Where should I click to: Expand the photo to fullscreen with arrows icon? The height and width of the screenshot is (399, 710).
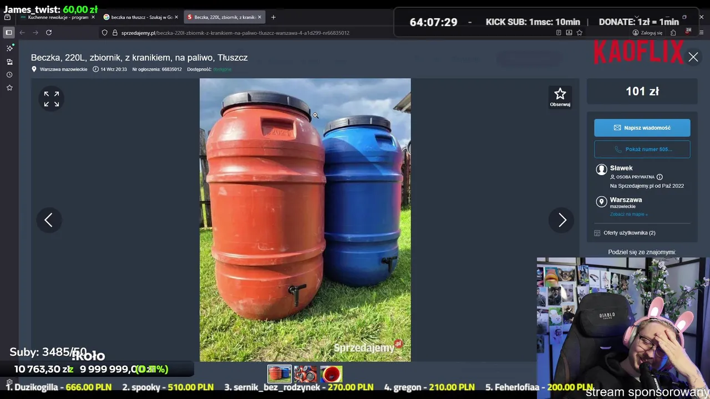[52, 99]
